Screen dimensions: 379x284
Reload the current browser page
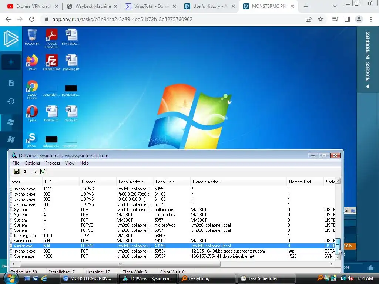32,19
